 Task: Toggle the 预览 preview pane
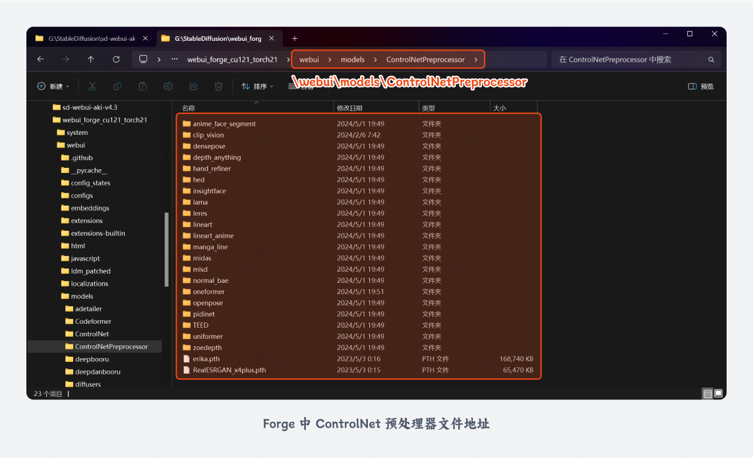(700, 86)
